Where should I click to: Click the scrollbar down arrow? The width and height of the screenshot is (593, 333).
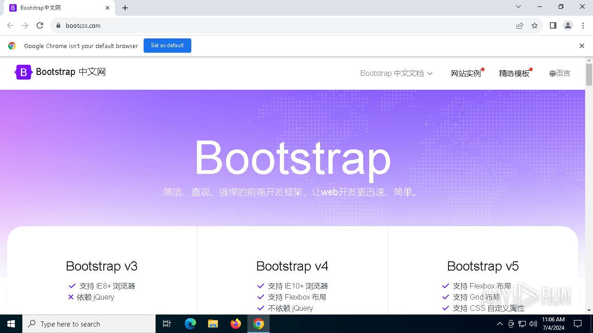tap(589, 310)
